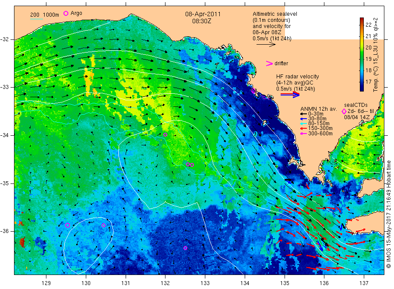Image resolution: width=394 pixels, height=289 pixels.
Task: Click the "08:30Z" time label
Action: click(202, 21)
